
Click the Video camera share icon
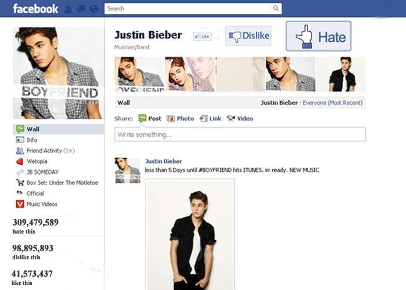231,118
